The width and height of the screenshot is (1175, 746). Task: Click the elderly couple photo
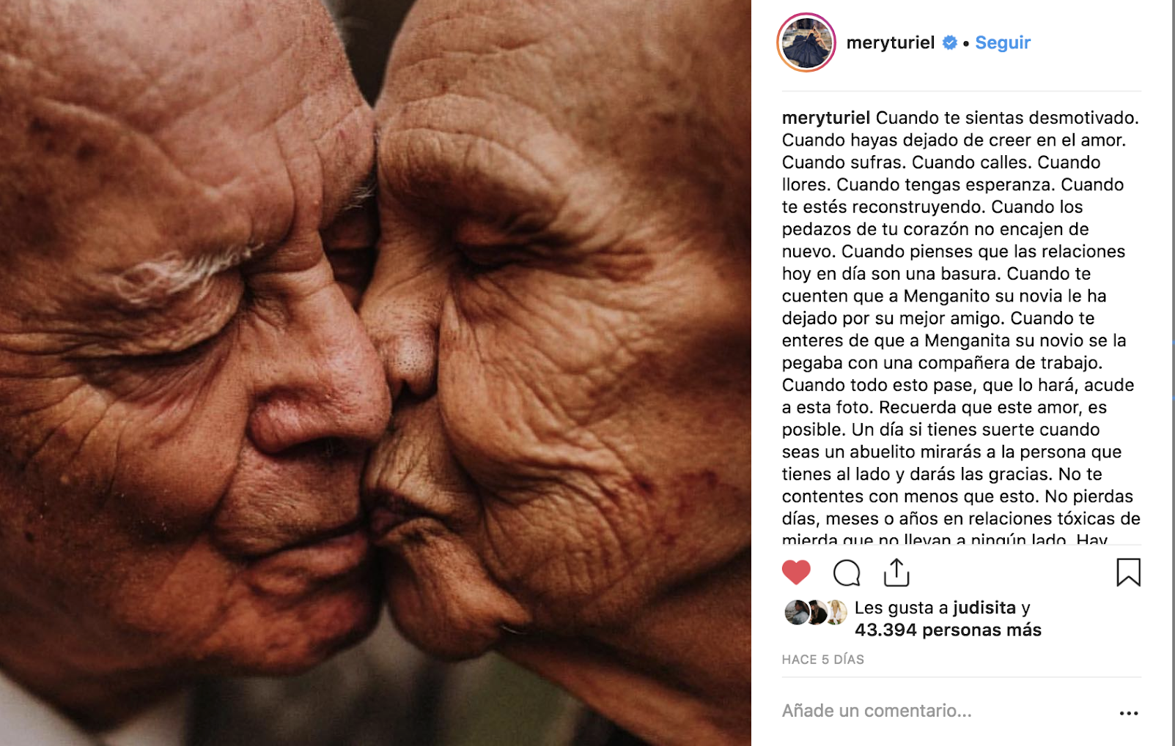tap(375, 373)
